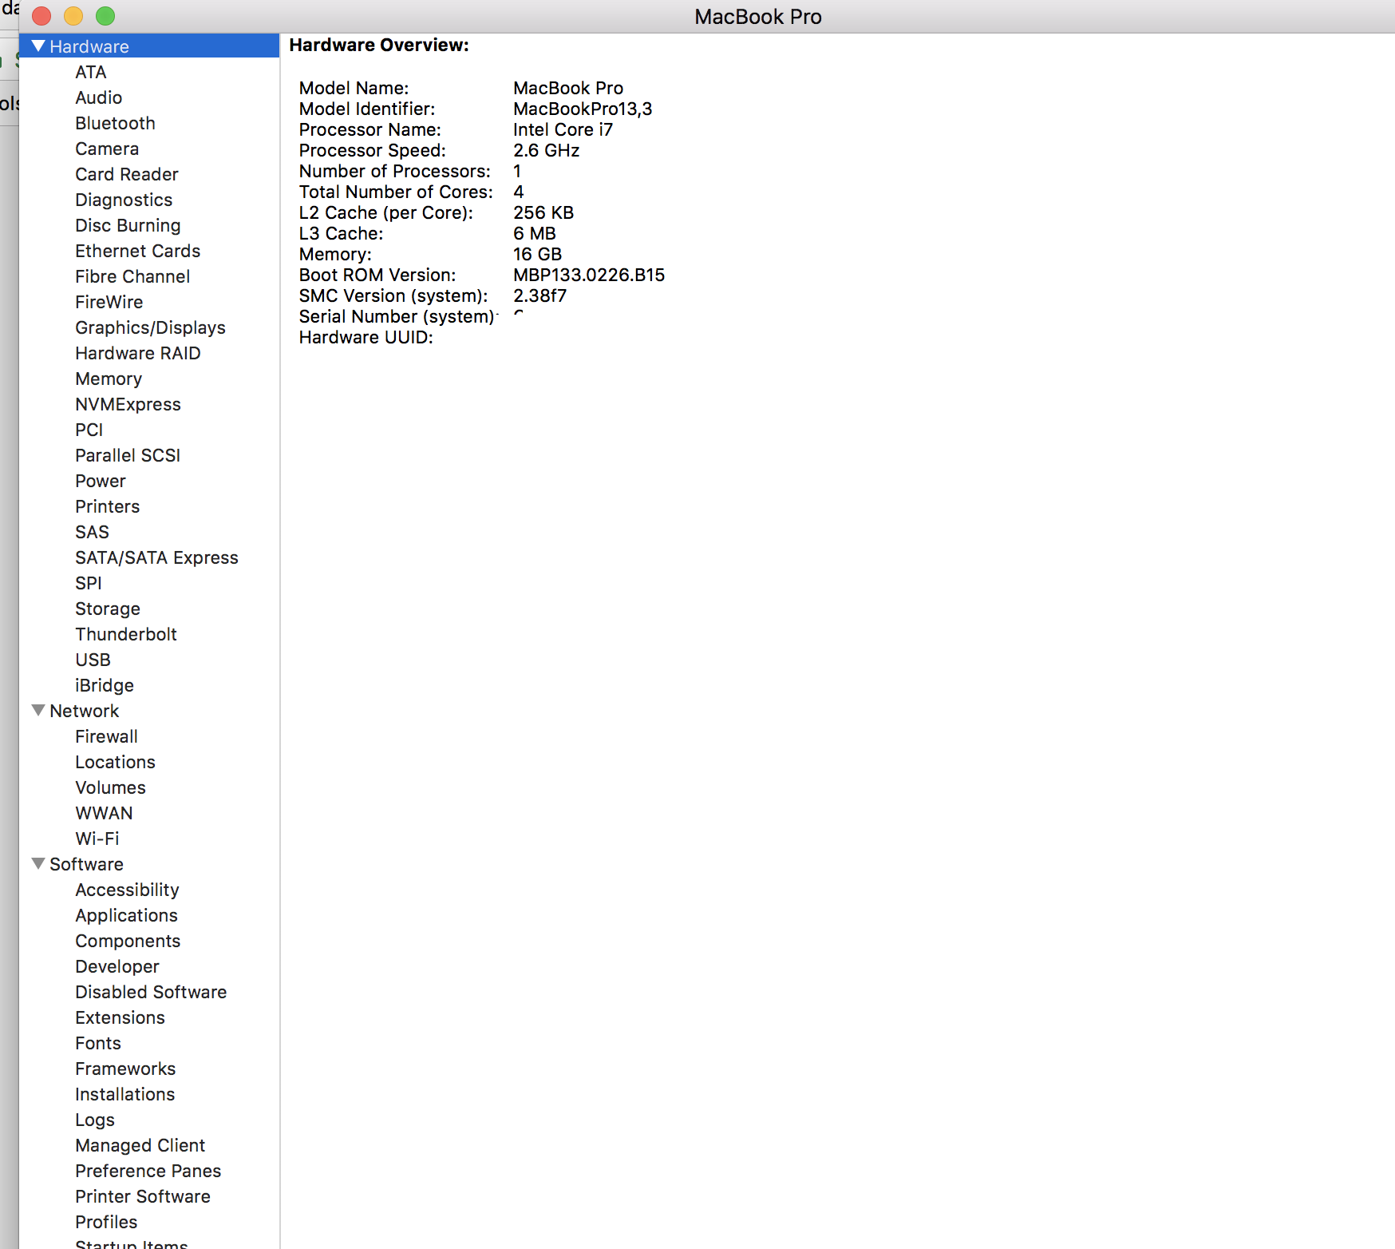The image size is (1395, 1249).
Task: Open Preference Panes entry
Action: click(148, 1171)
